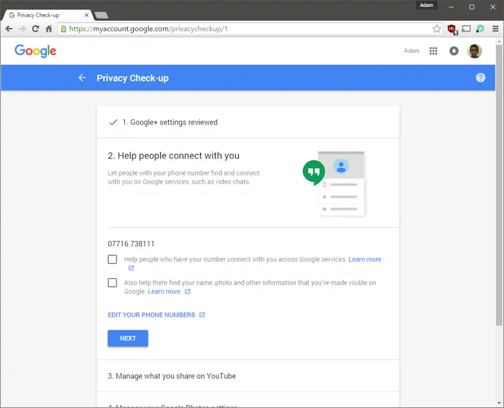The height and width of the screenshot is (408, 504).
Task: Click the Chrome profile Adam badge
Action: coord(427,5)
